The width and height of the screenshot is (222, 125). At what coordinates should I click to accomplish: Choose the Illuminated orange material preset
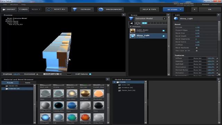99,93
